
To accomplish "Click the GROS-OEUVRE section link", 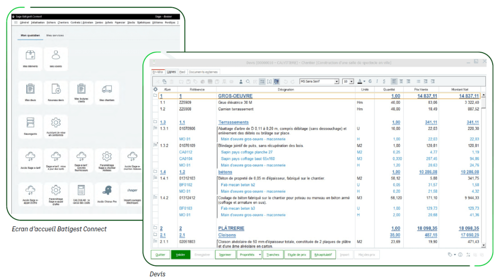I will 235,96.
